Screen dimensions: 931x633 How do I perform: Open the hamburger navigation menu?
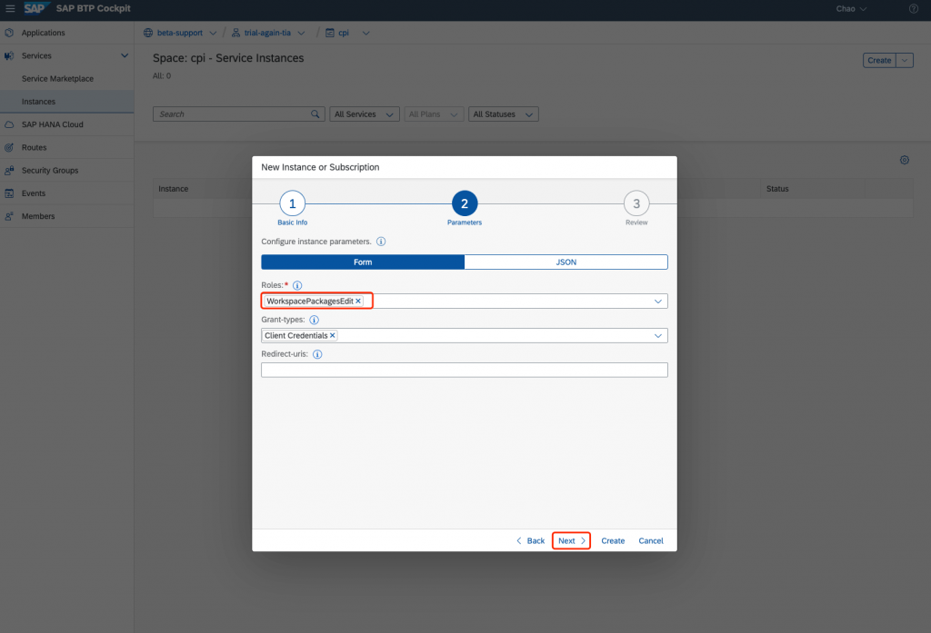pos(10,8)
